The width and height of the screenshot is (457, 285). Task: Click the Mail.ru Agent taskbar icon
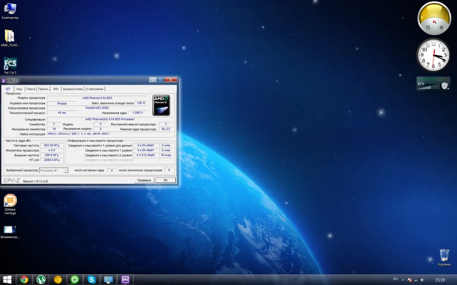(x=75, y=280)
